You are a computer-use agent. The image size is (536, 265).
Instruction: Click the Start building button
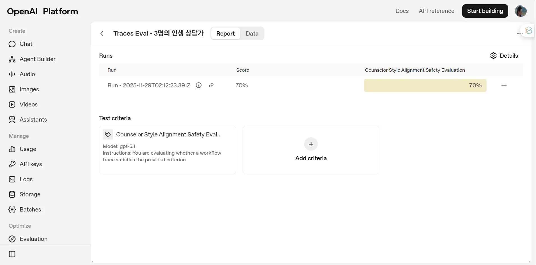click(485, 11)
